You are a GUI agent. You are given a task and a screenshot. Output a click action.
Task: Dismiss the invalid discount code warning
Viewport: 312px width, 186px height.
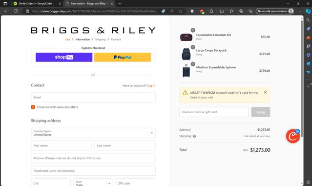(265, 92)
